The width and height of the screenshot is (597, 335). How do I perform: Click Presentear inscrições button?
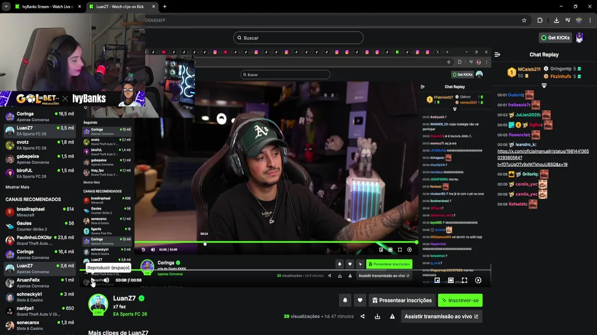402,301
